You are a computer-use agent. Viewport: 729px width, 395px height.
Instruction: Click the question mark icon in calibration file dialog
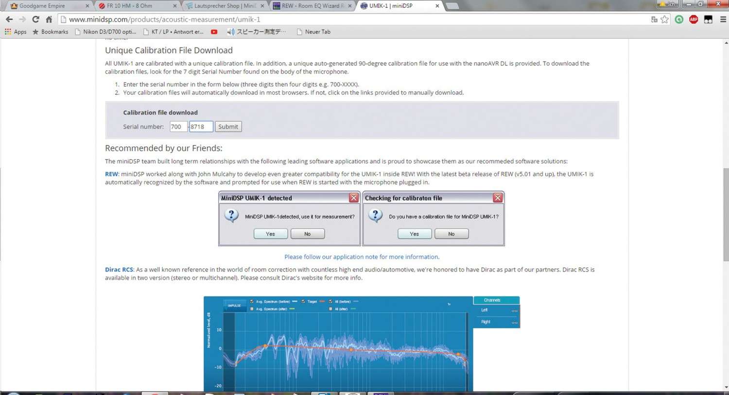pos(375,215)
